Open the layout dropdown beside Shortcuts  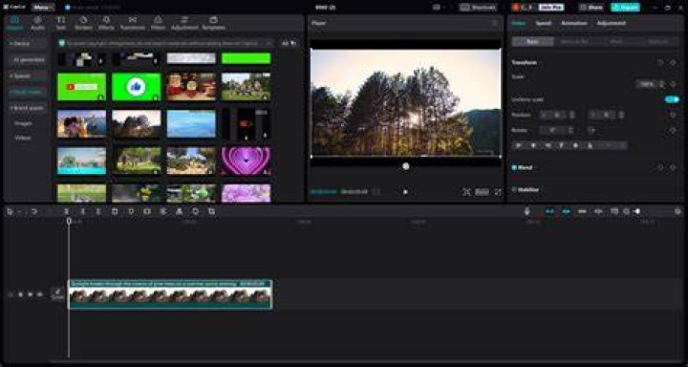(440, 8)
